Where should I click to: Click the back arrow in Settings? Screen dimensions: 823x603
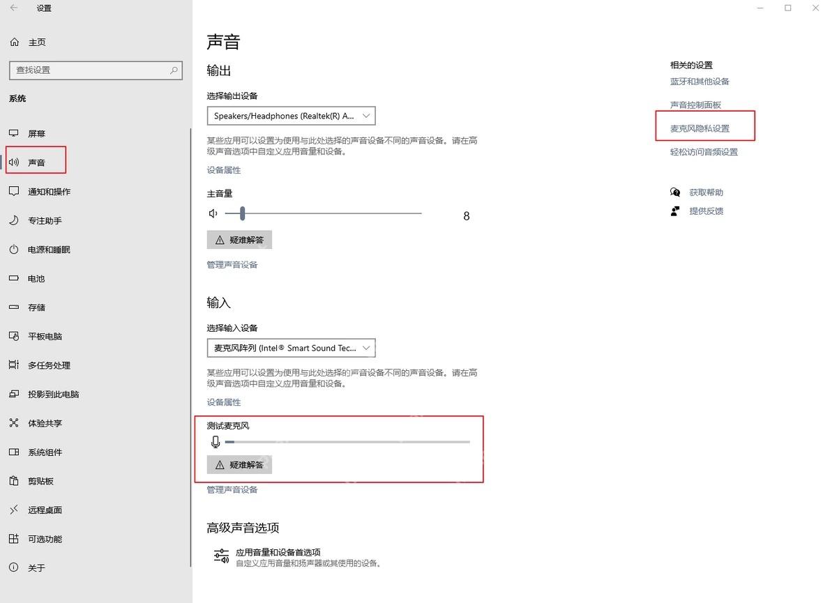pos(14,8)
